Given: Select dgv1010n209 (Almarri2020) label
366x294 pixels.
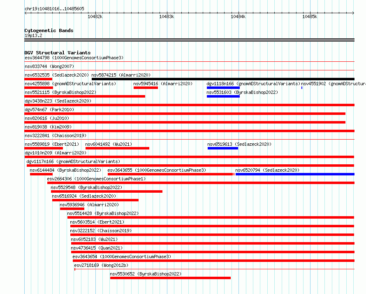Looking at the screenshot, I should [x=56, y=153].
